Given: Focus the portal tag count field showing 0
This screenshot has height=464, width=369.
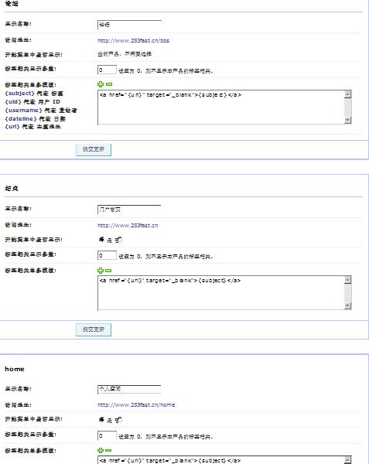Looking at the screenshot, I should [x=107, y=255].
